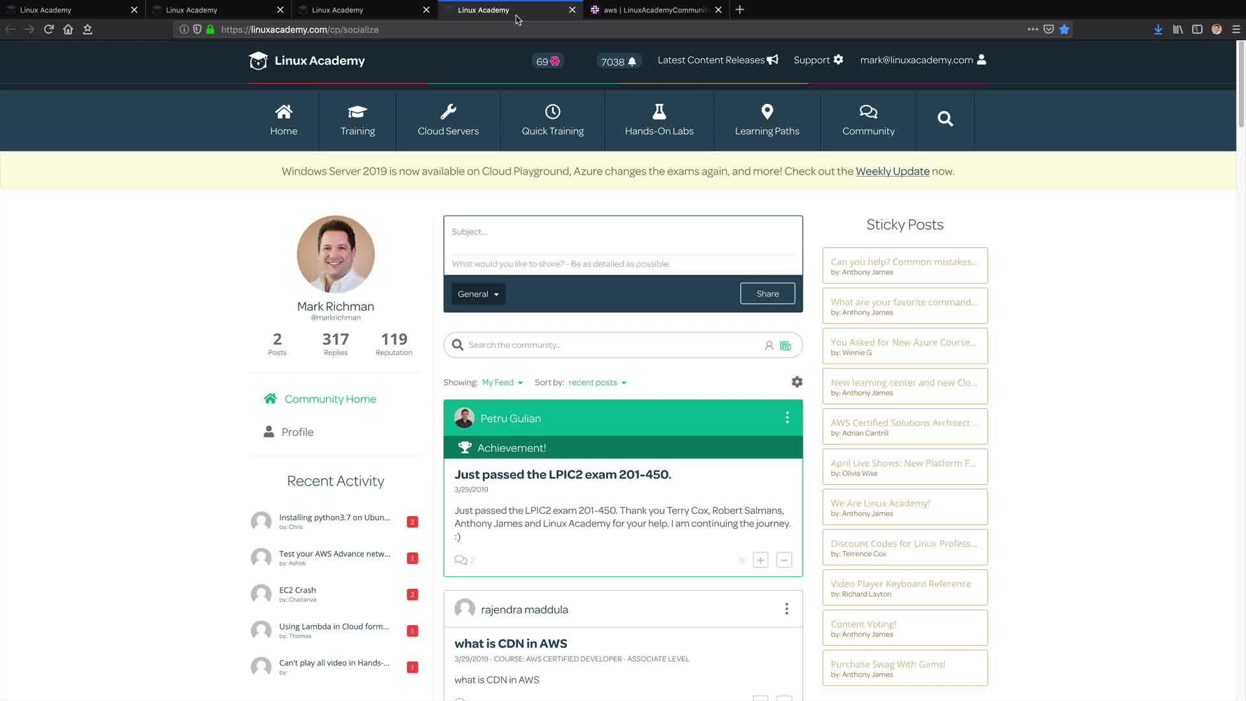
Task: Upvote Petru Gulian's post with plus icon
Action: click(x=760, y=560)
